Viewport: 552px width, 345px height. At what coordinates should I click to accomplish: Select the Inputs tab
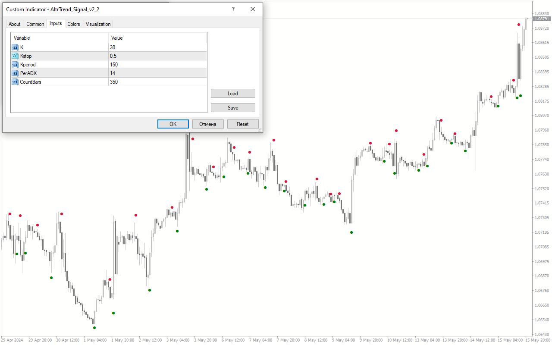tap(56, 23)
